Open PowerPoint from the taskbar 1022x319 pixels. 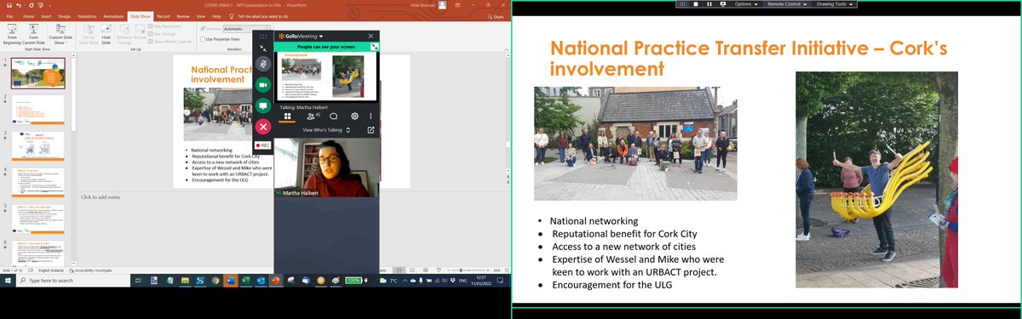point(276,280)
